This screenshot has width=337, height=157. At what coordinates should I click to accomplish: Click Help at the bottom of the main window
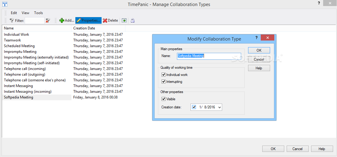click(x=322, y=149)
